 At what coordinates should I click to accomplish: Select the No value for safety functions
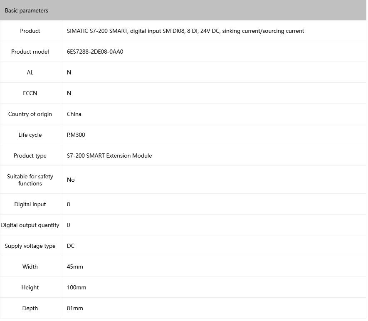tap(71, 180)
